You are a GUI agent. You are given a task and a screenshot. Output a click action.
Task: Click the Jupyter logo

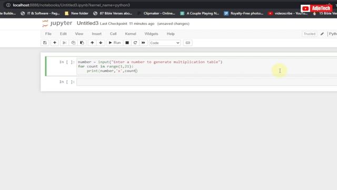[x=57, y=23]
